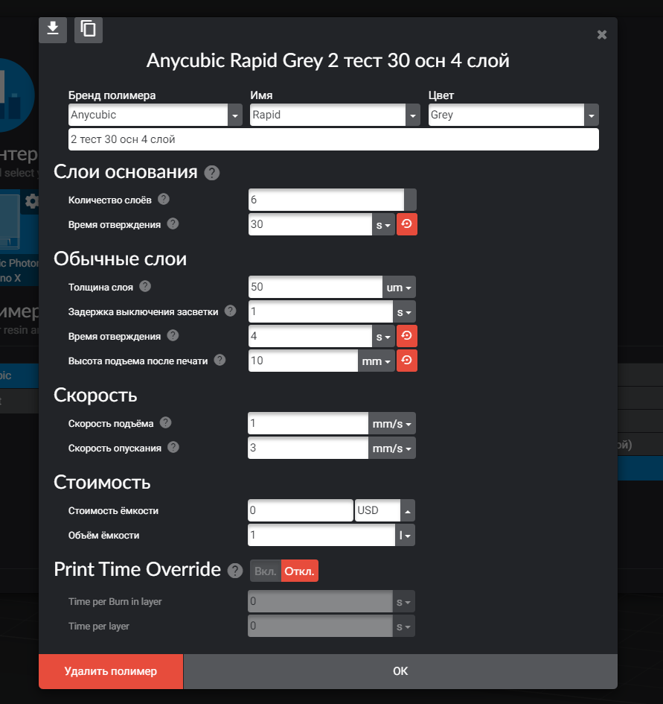Click Удалить полимер button
The height and width of the screenshot is (704, 663).
click(x=111, y=671)
